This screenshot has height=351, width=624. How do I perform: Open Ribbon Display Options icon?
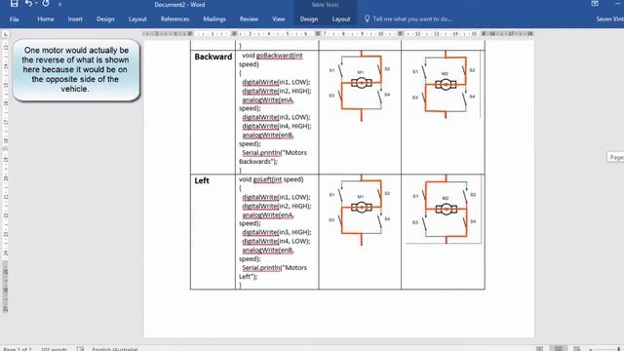point(595,4)
